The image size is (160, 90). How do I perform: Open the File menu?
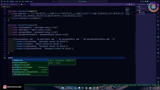click(4, 1)
